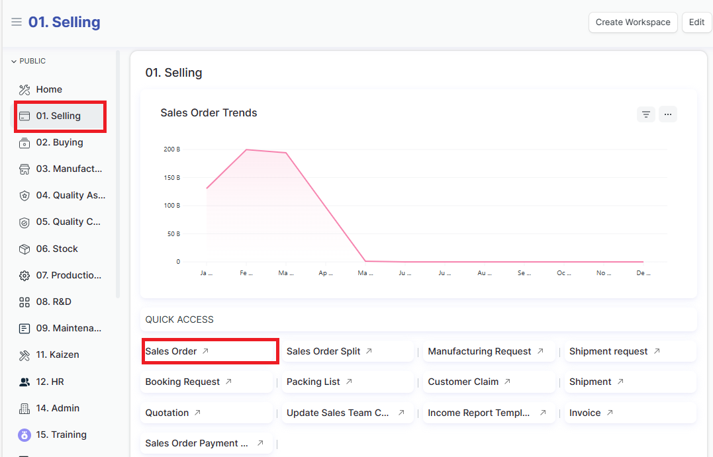This screenshot has height=457, width=713.
Task: Click the hamburger sidebar toggle icon
Action: tap(17, 22)
